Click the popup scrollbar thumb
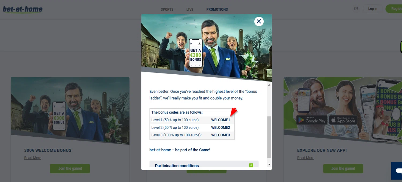This screenshot has width=402, height=182. 269,137
